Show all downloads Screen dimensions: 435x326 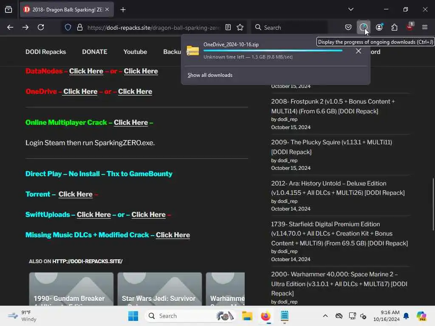click(210, 75)
